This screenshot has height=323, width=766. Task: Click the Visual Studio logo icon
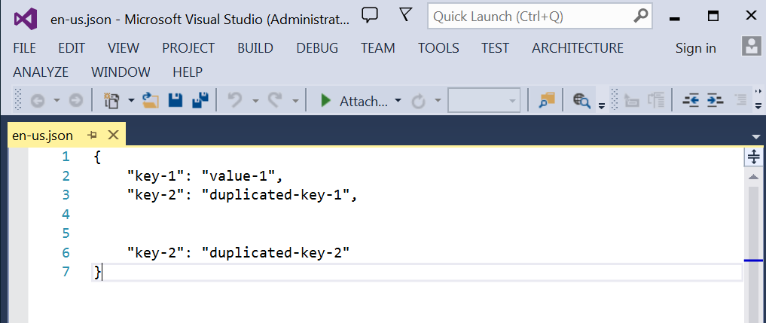click(26, 19)
